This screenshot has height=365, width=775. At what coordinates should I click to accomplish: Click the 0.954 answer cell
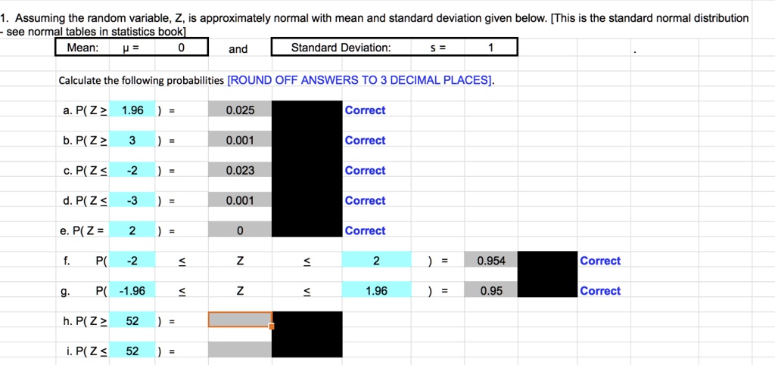pos(491,261)
